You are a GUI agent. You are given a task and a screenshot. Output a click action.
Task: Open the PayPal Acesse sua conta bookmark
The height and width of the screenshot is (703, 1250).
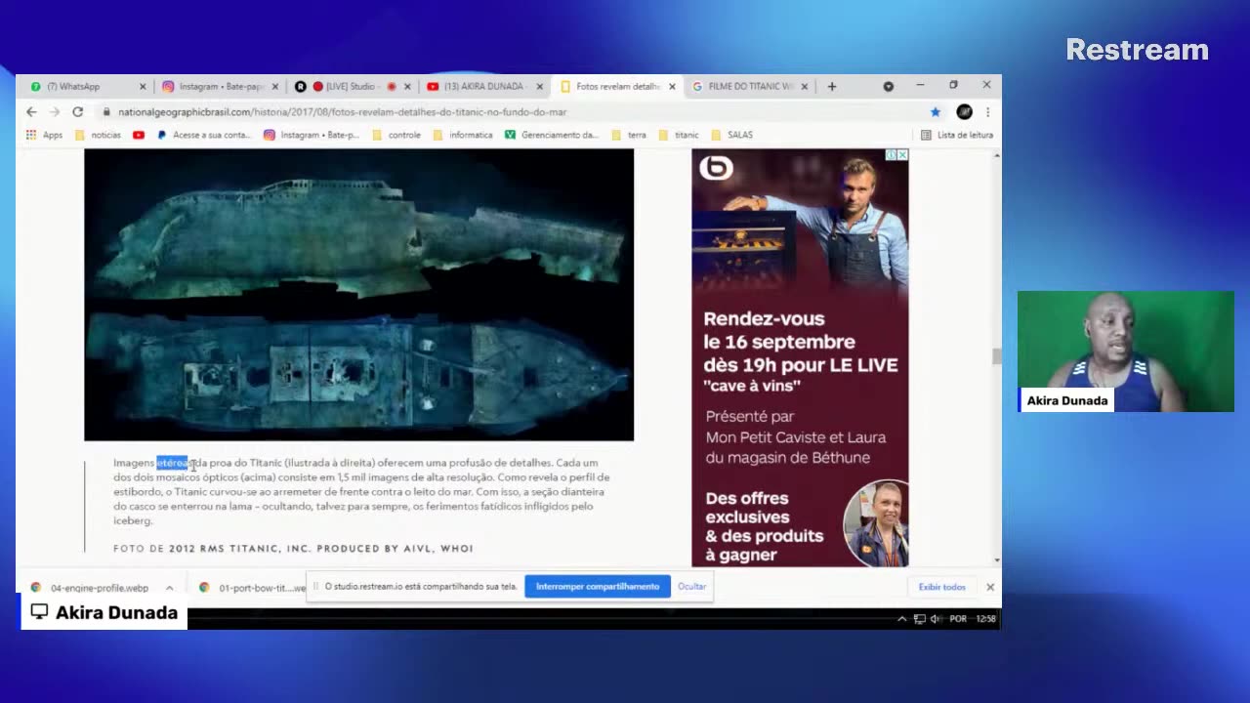[204, 135]
